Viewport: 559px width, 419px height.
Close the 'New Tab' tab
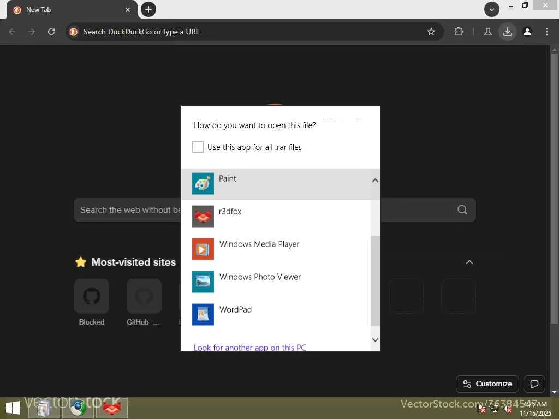[x=128, y=10]
